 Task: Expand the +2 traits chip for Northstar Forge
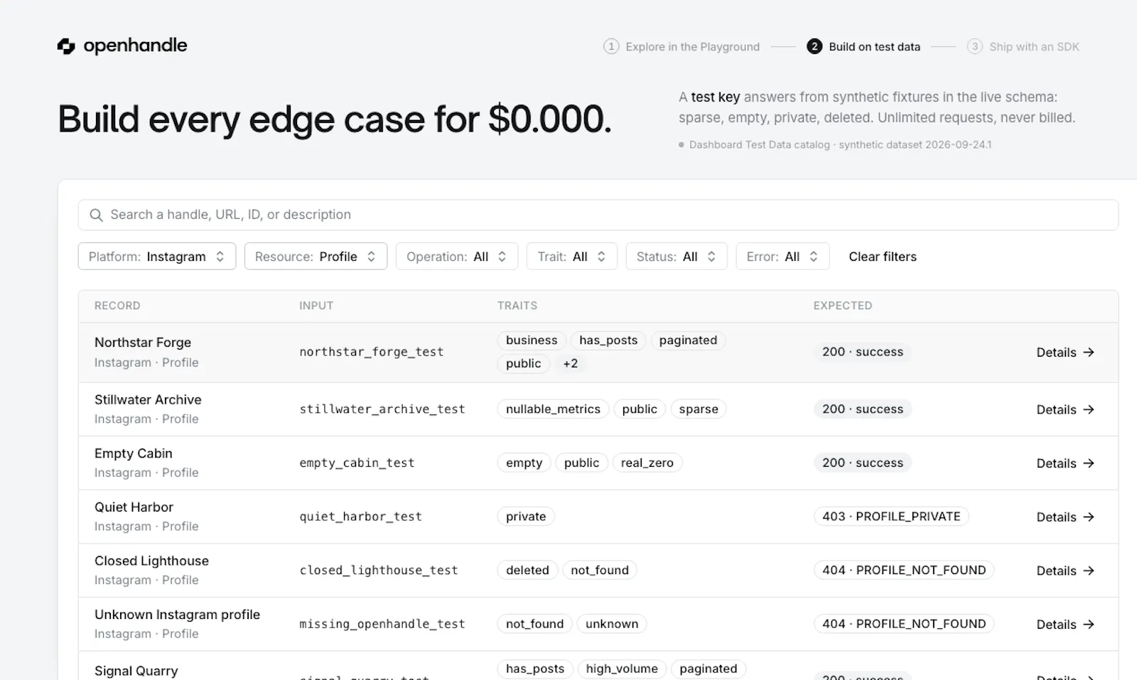click(571, 364)
